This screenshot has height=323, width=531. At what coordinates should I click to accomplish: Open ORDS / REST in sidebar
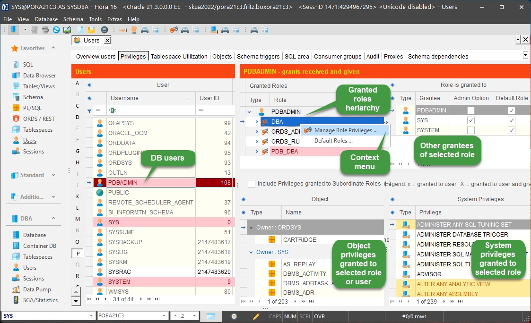tap(39, 119)
